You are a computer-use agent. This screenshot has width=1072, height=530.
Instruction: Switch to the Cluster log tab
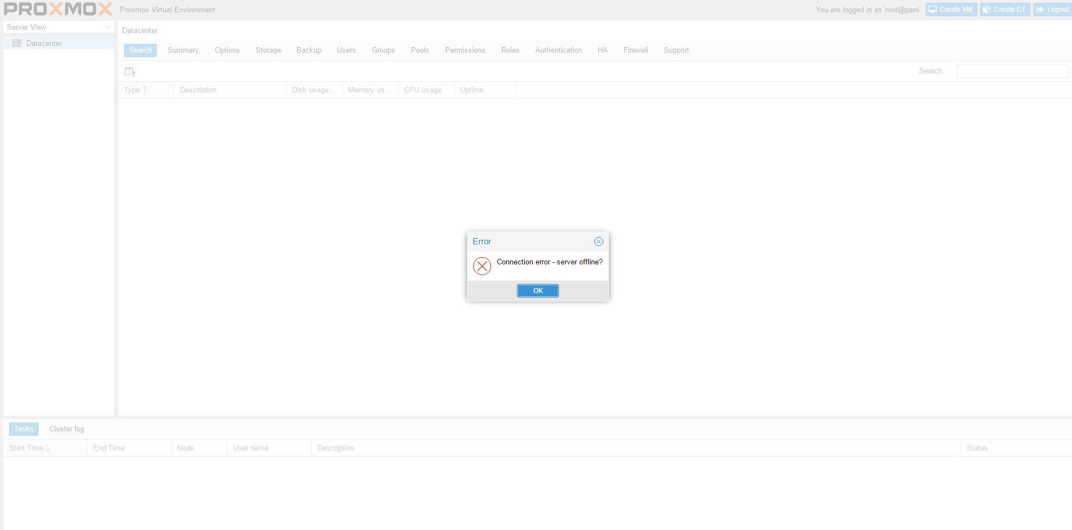click(x=67, y=429)
